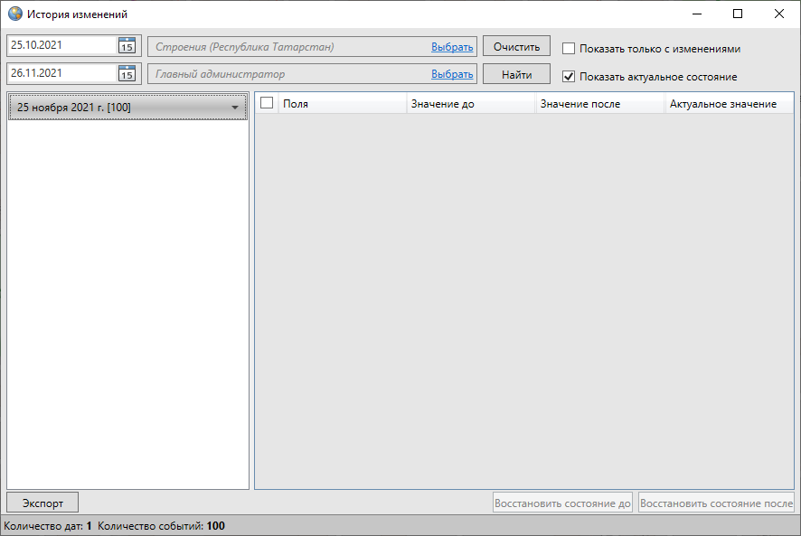This screenshot has width=801, height=536.
Task: Click the 'Актуальное значение' column header
Action: [728, 104]
